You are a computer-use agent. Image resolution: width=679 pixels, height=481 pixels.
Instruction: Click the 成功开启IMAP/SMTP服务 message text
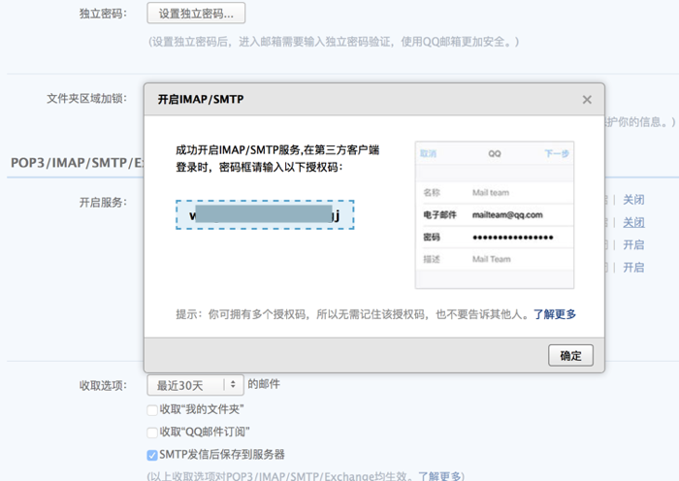click(277, 158)
